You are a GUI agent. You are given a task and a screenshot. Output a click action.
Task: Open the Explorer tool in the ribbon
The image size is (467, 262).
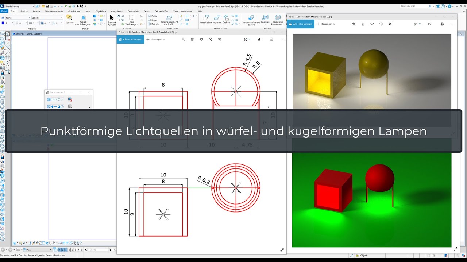69,19
